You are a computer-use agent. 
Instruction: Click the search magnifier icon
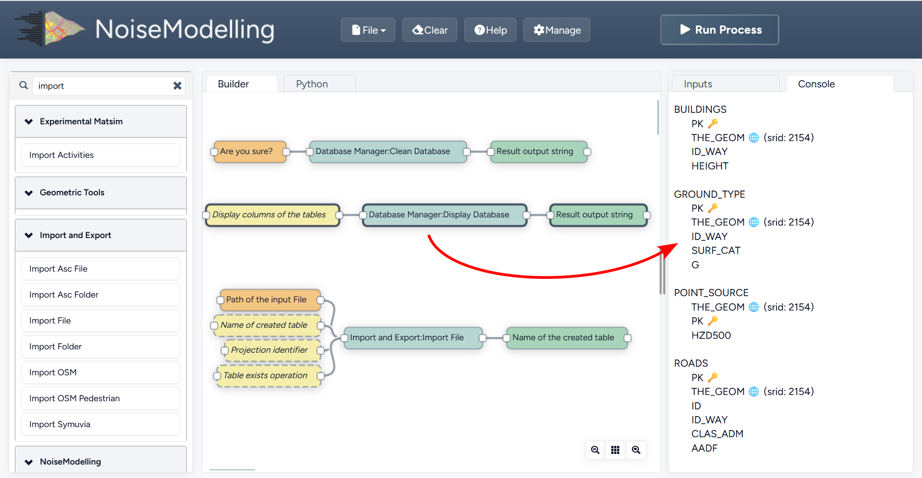24,85
